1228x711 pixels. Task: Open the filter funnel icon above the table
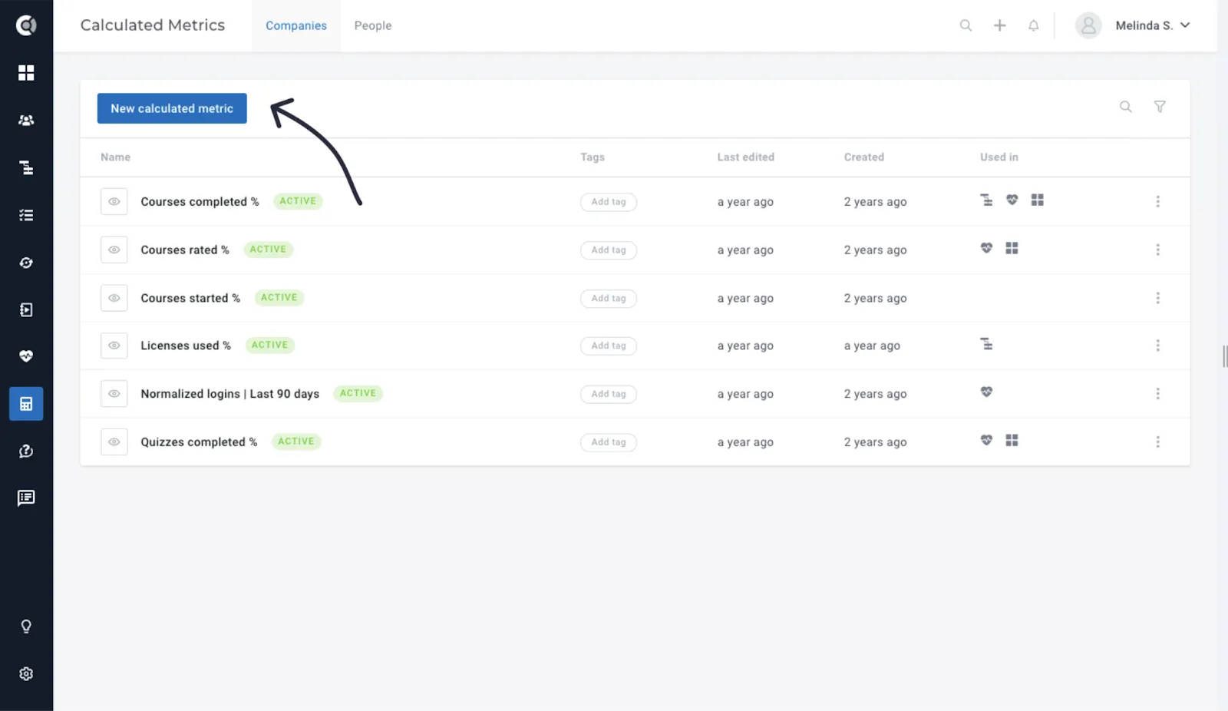pos(1160,107)
